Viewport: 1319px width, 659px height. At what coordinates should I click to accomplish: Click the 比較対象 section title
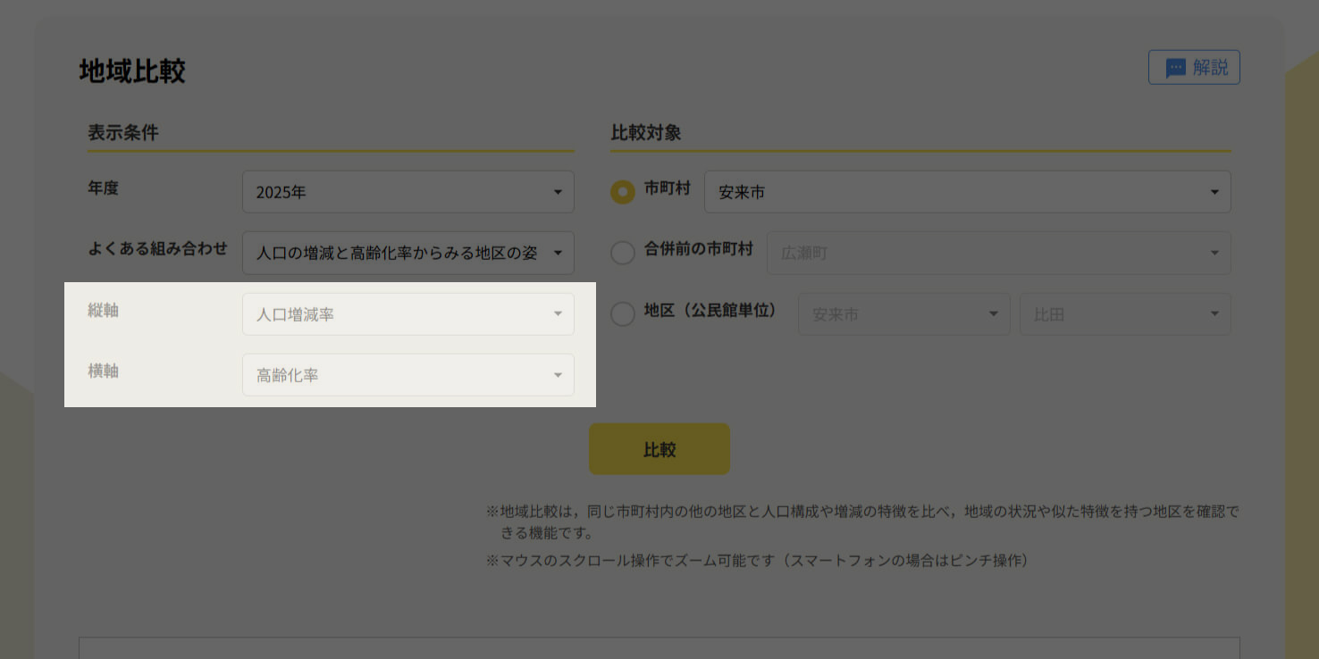[x=646, y=133]
